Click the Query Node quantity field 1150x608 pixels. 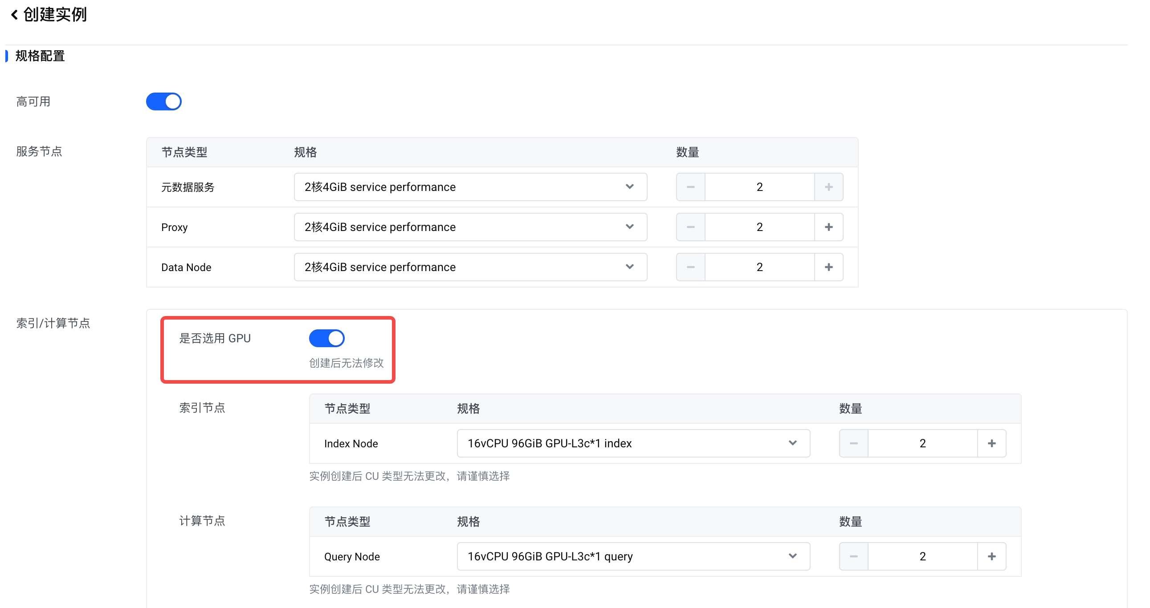922,556
